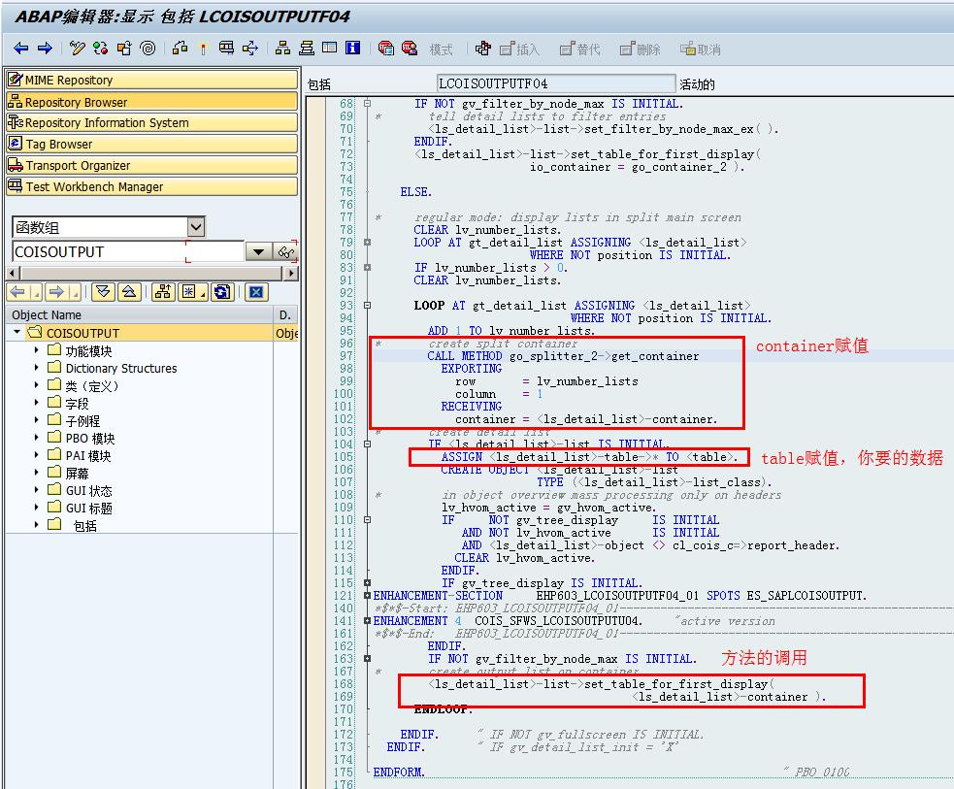Close the object browser with blue X
The width and height of the screenshot is (954, 789).
click(256, 293)
